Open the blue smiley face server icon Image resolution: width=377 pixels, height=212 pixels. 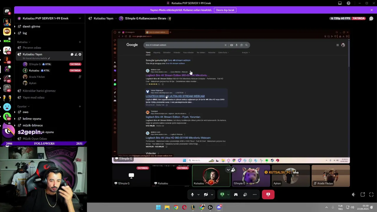[7, 107]
